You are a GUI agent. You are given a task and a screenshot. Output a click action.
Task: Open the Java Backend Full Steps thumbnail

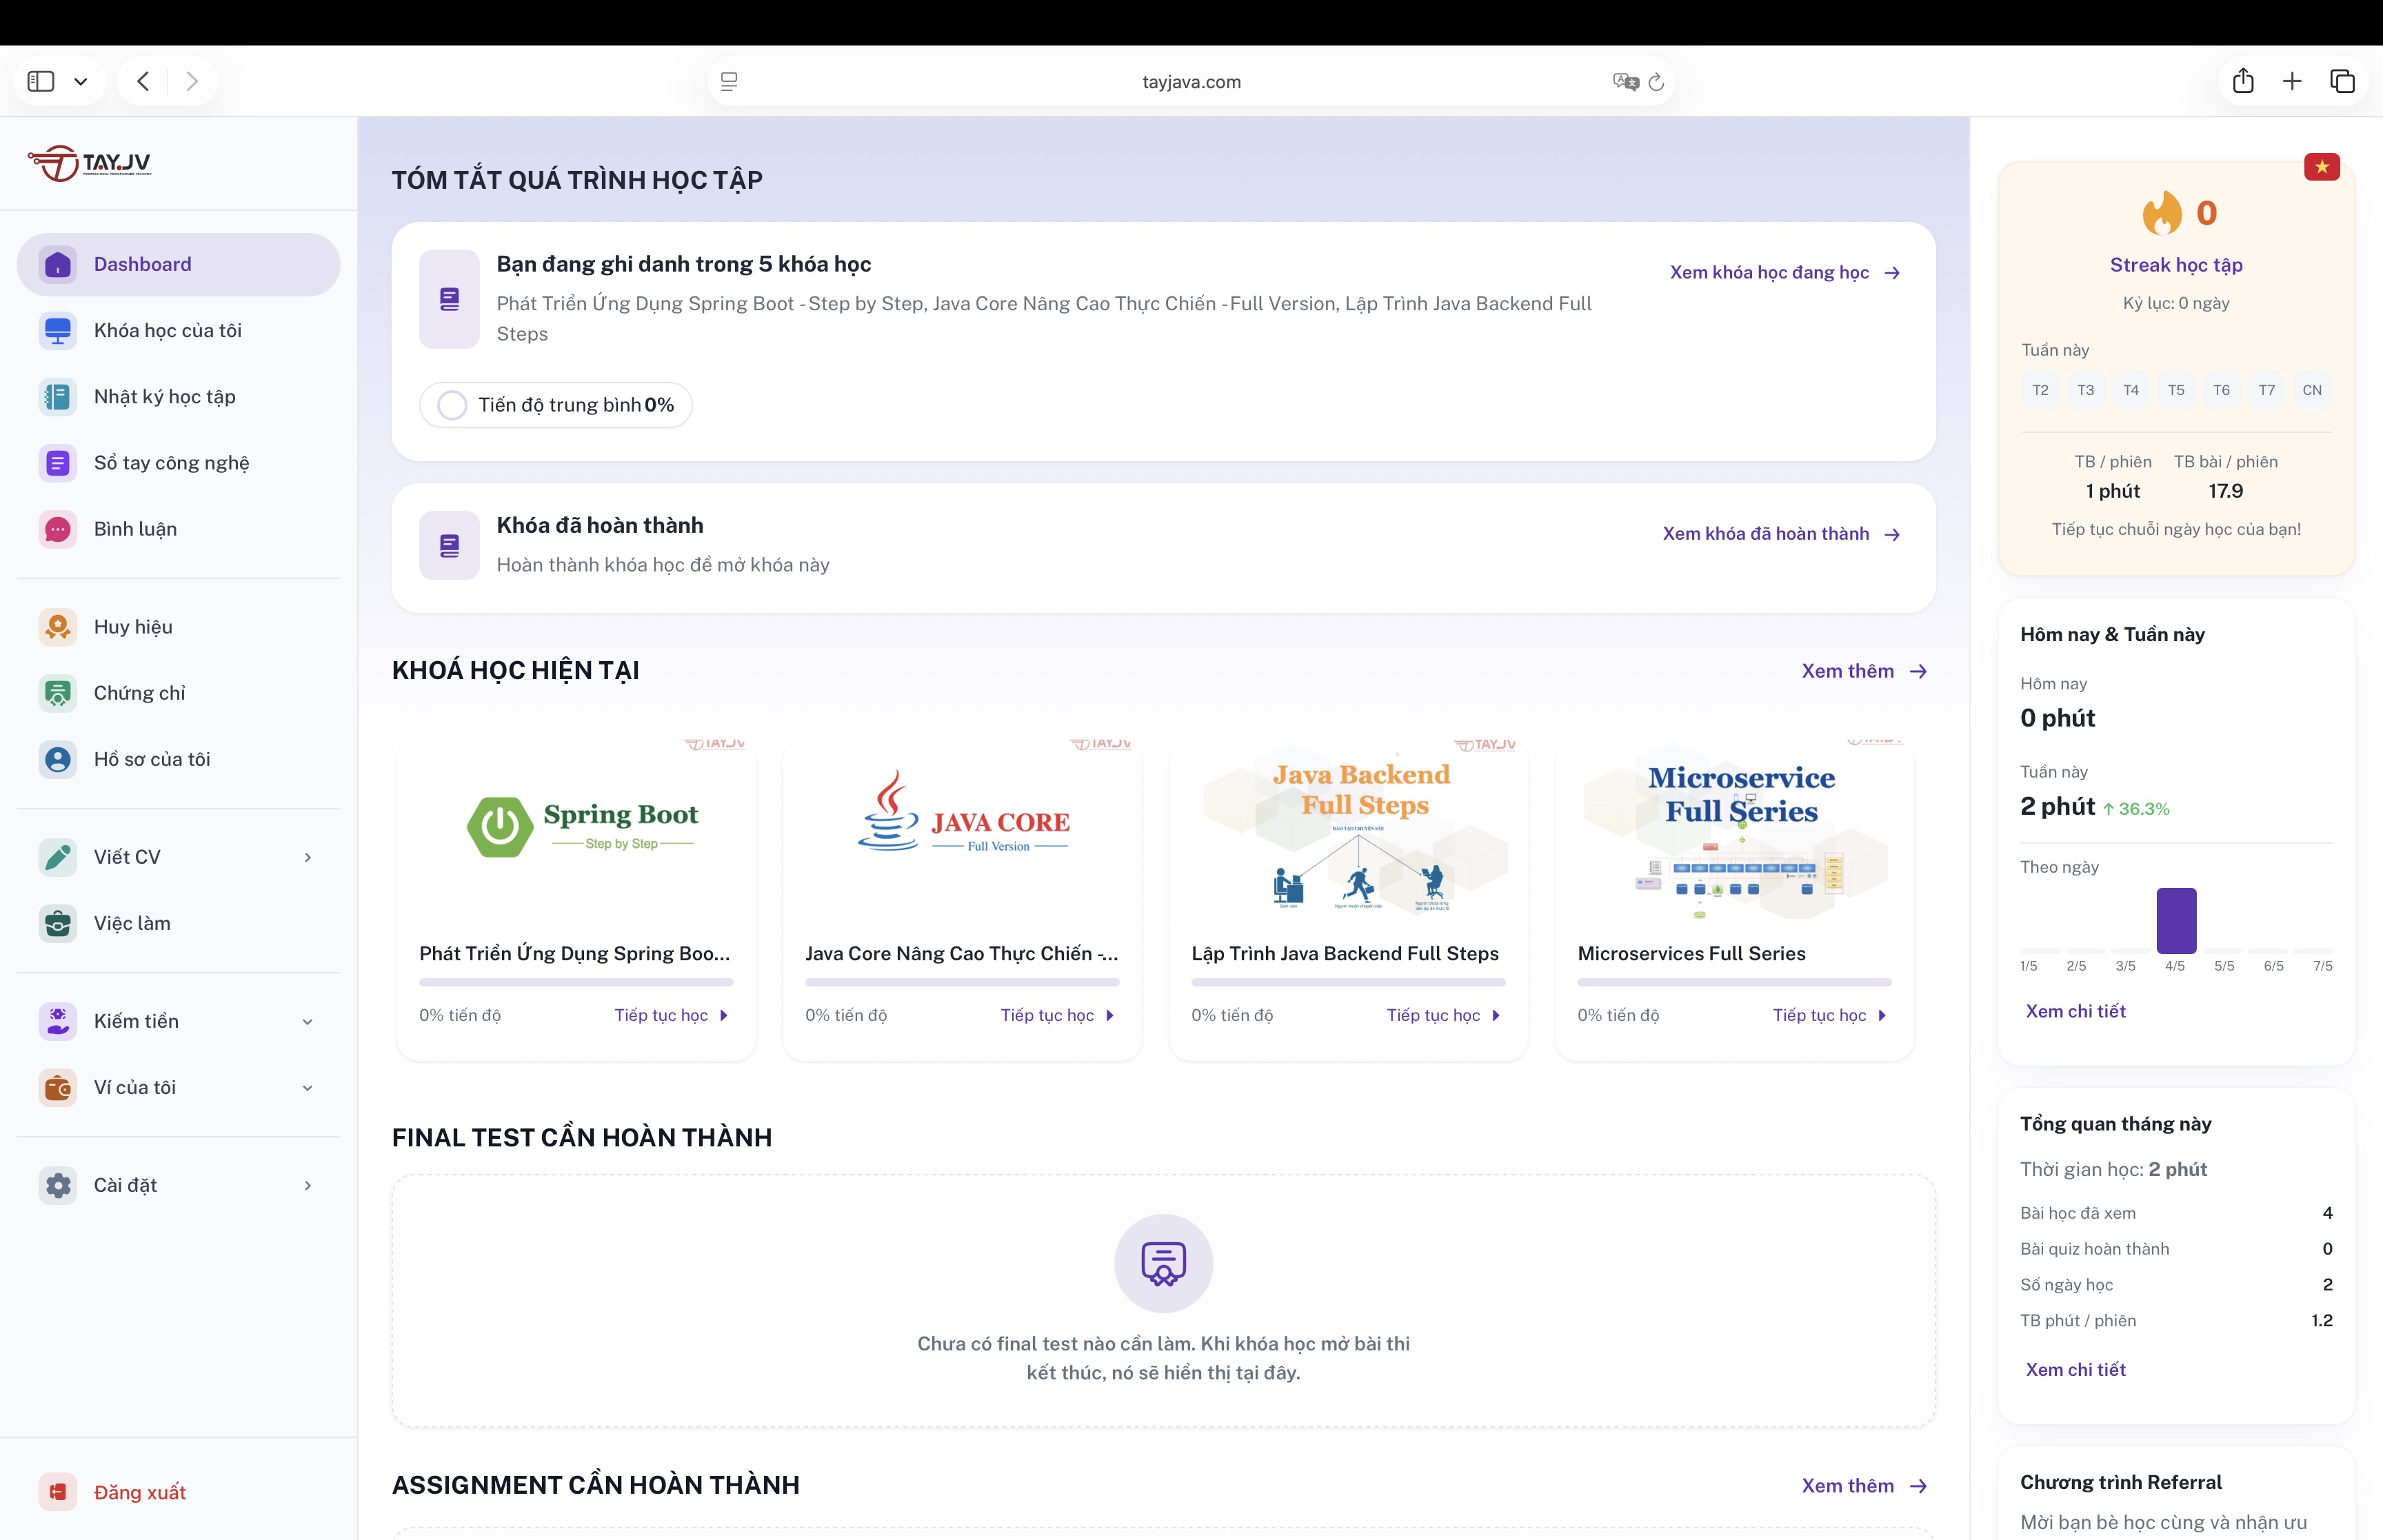point(1348,829)
